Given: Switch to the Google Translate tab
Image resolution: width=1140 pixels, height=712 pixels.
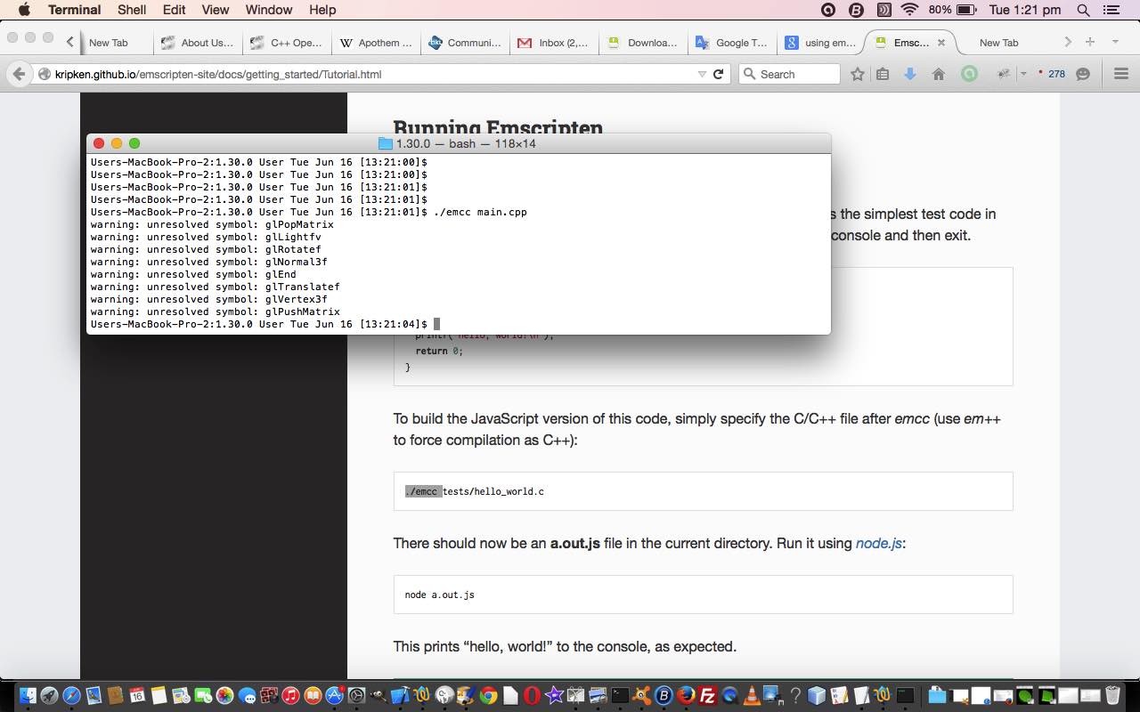Looking at the screenshot, I should (733, 42).
